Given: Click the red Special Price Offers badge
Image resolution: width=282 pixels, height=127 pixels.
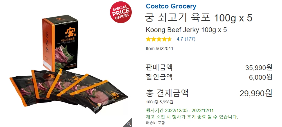Looking at the screenshot, I should pyautogui.click(x=121, y=12).
